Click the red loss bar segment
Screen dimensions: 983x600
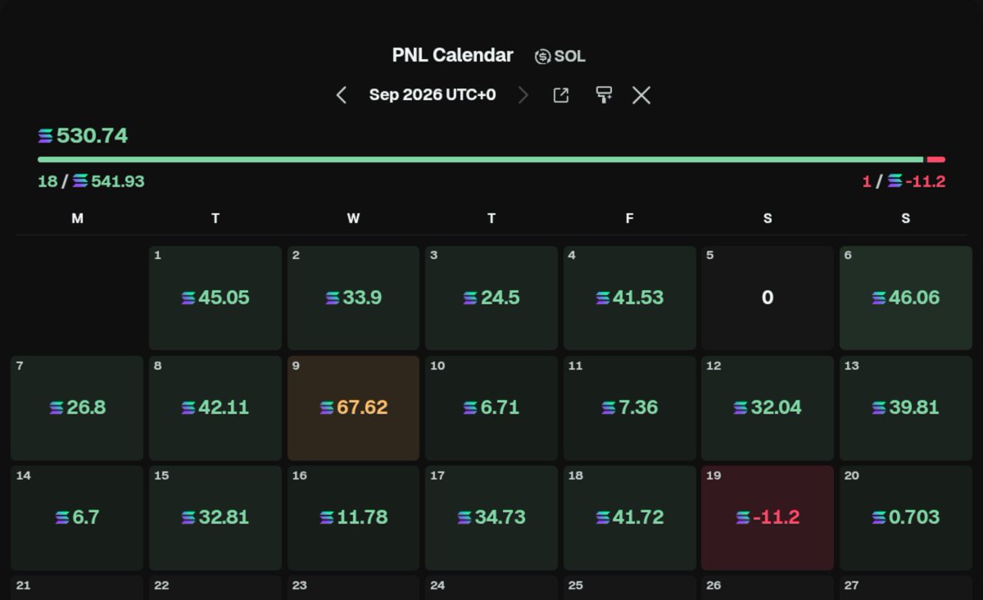point(936,159)
